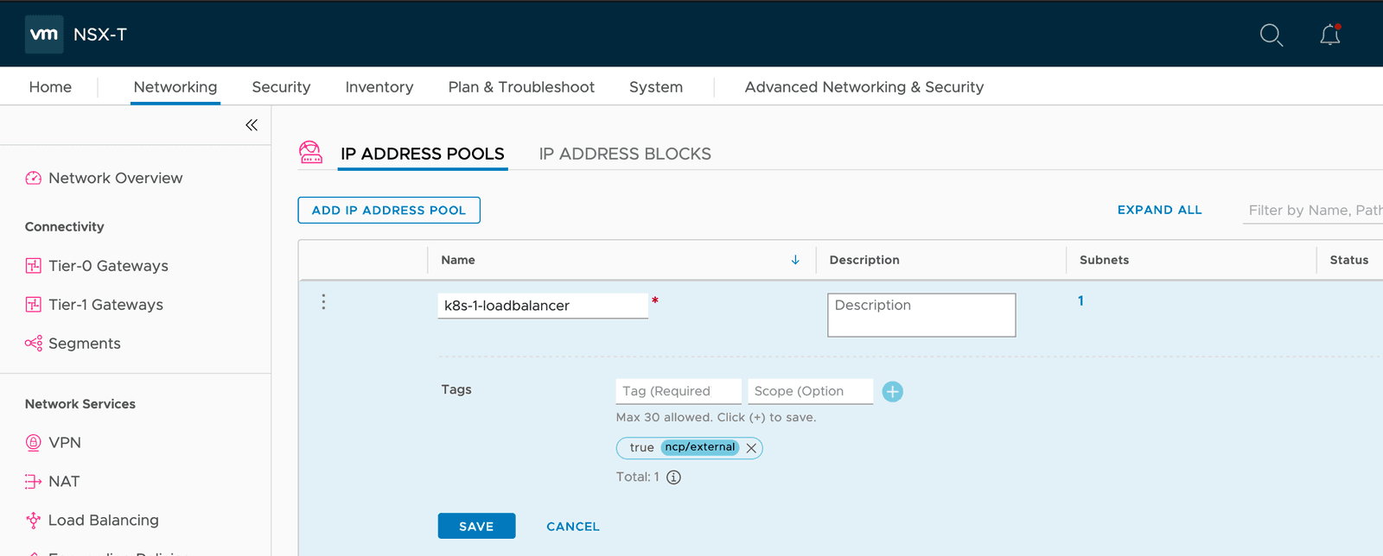
Task: Save the IP address pool
Action: pyautogui.click(x=476, y=526)
